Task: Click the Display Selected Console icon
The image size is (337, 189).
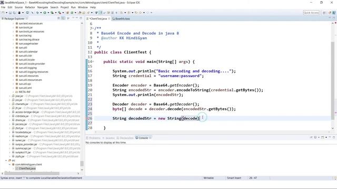Action: (315, 138)
